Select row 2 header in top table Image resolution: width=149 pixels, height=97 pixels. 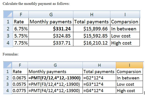8,29
